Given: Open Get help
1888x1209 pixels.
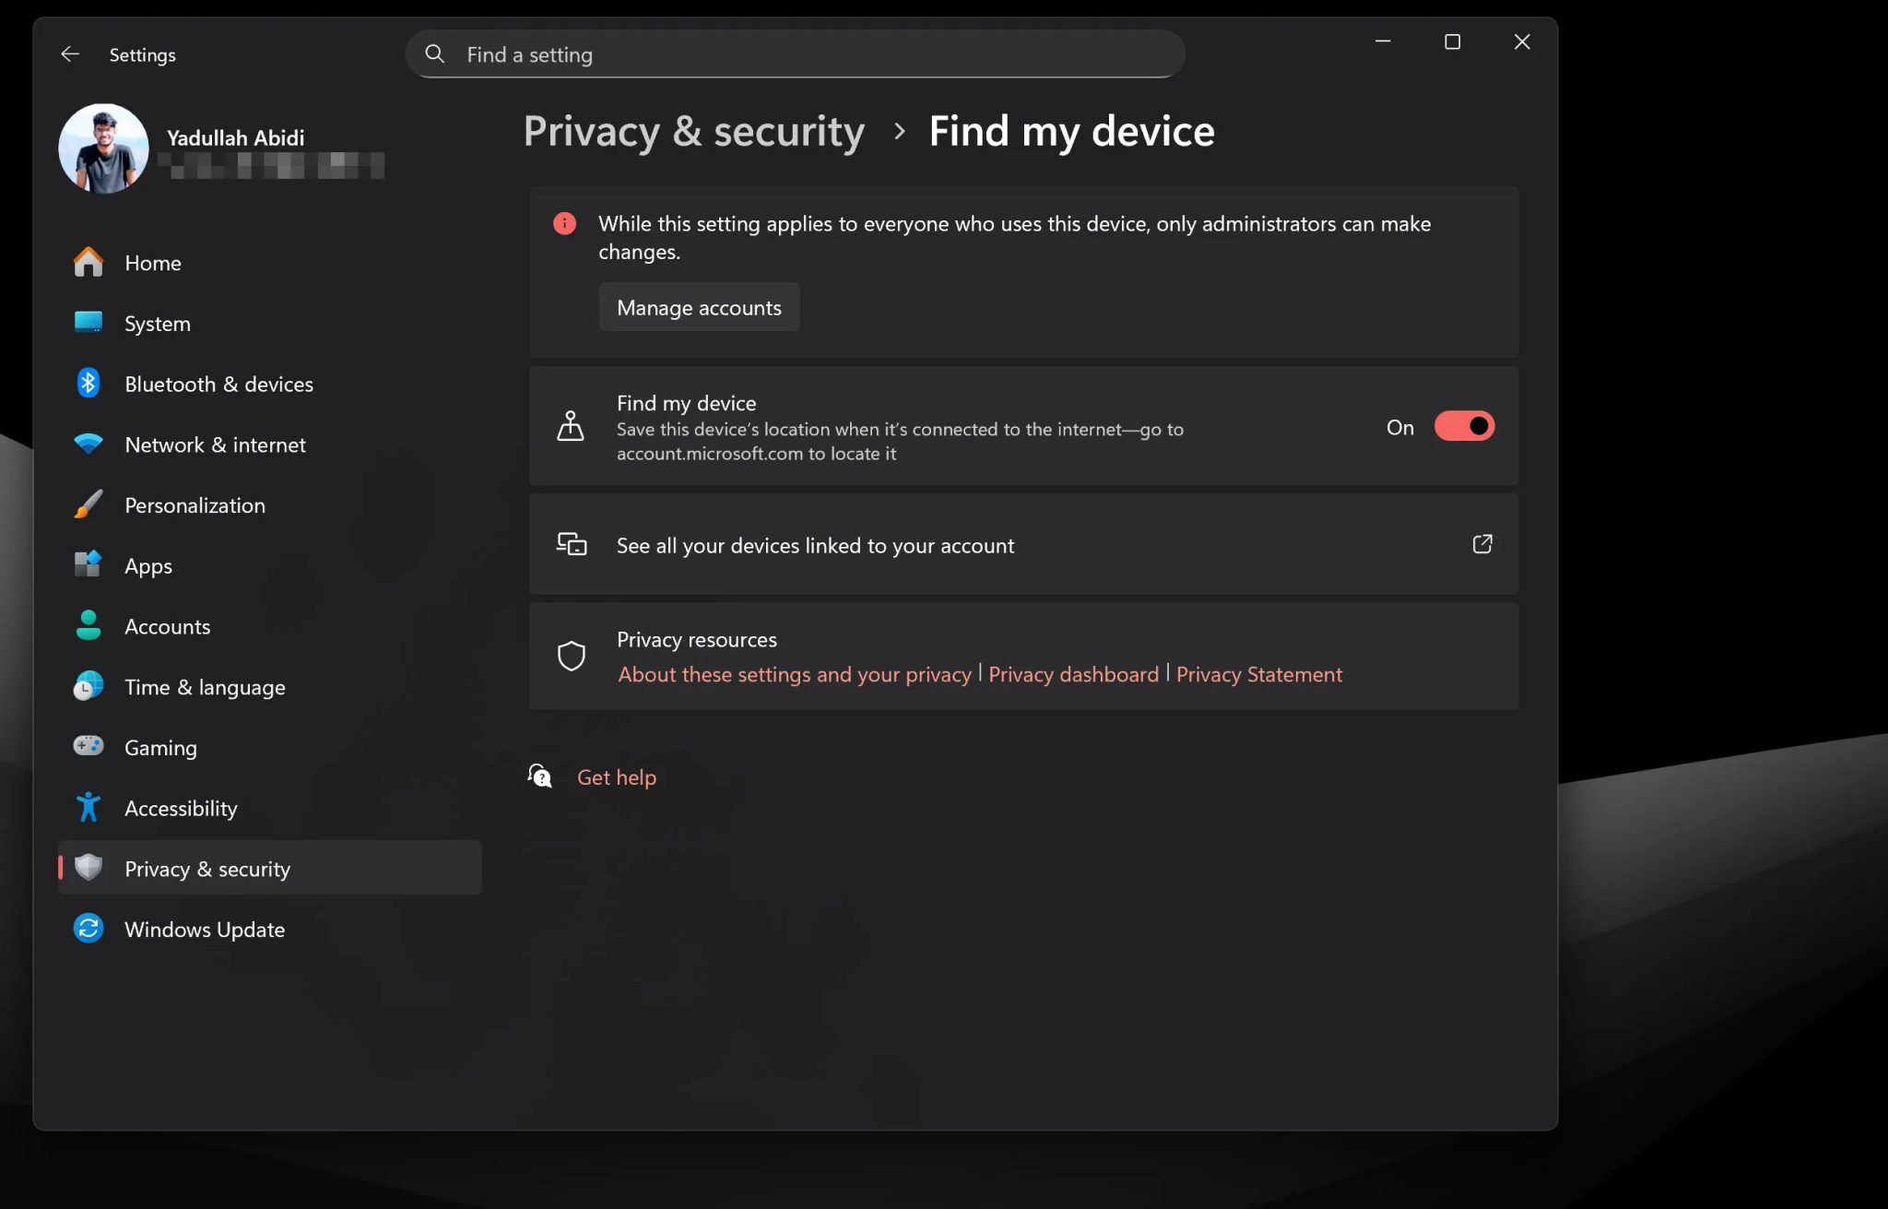Looking at the screenshot, I should pos(616,776).
